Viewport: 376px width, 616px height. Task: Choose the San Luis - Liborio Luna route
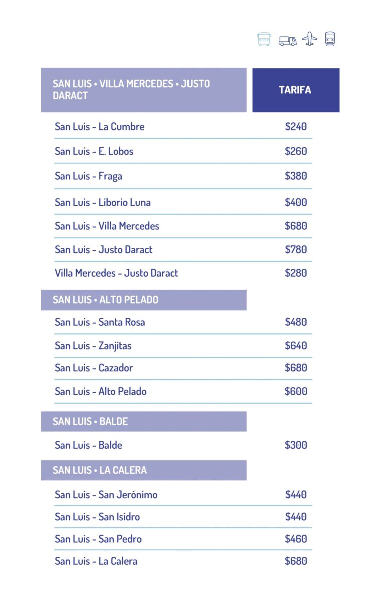(x=102, y=203)
